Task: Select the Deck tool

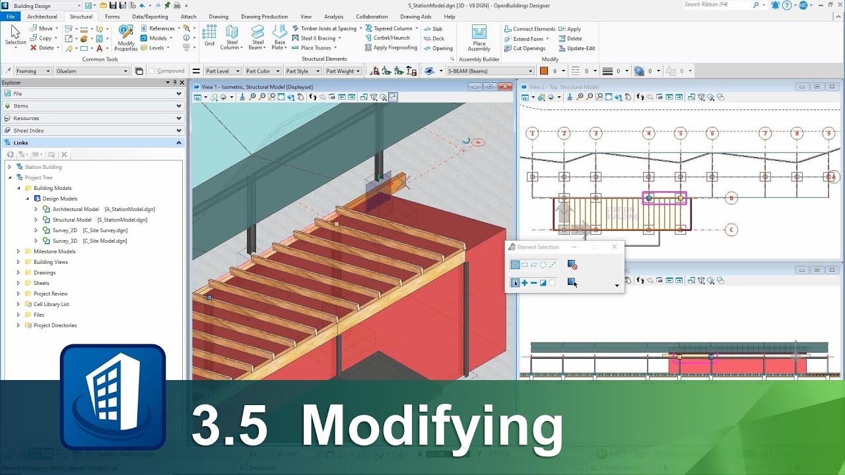Action: pyautogui.click(x=434, y=38)
